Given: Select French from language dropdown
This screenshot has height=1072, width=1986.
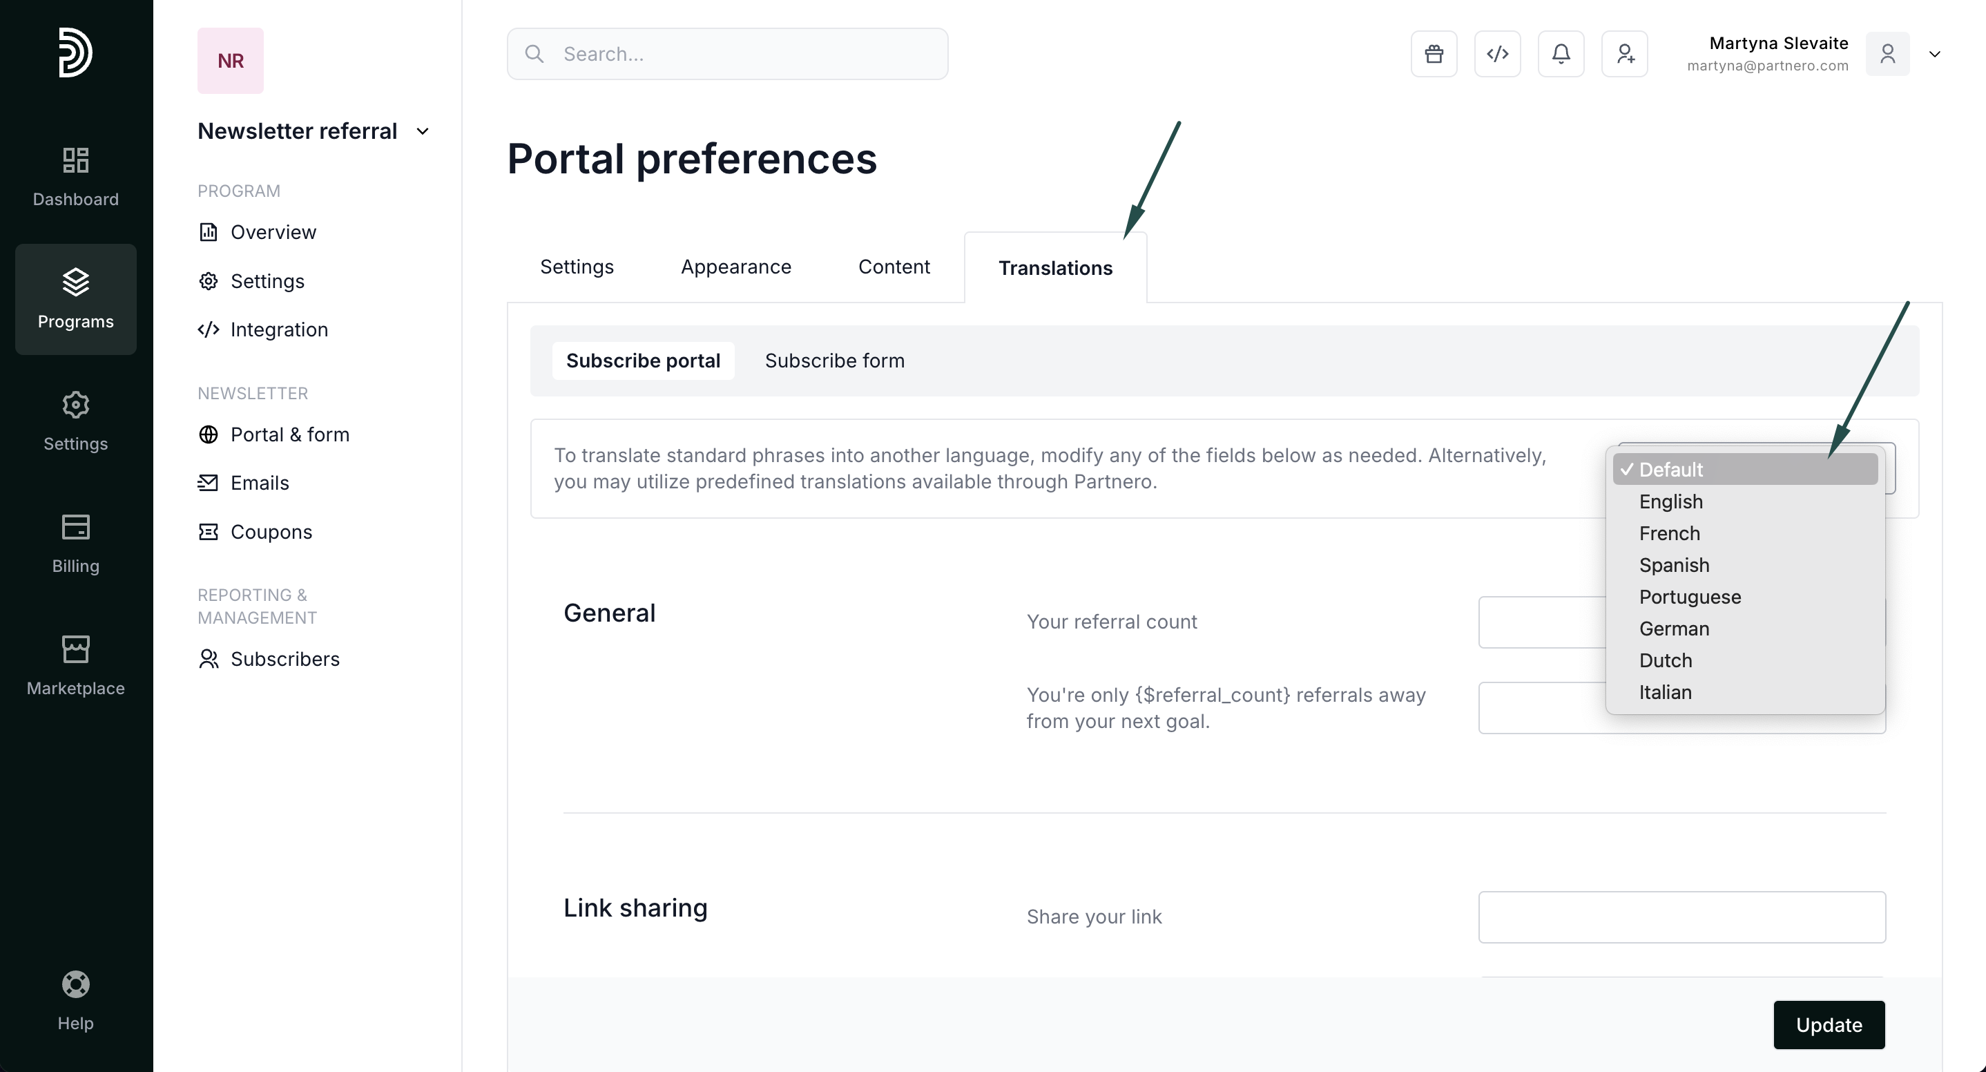Looking at the screenshot, I should 1669,534.
